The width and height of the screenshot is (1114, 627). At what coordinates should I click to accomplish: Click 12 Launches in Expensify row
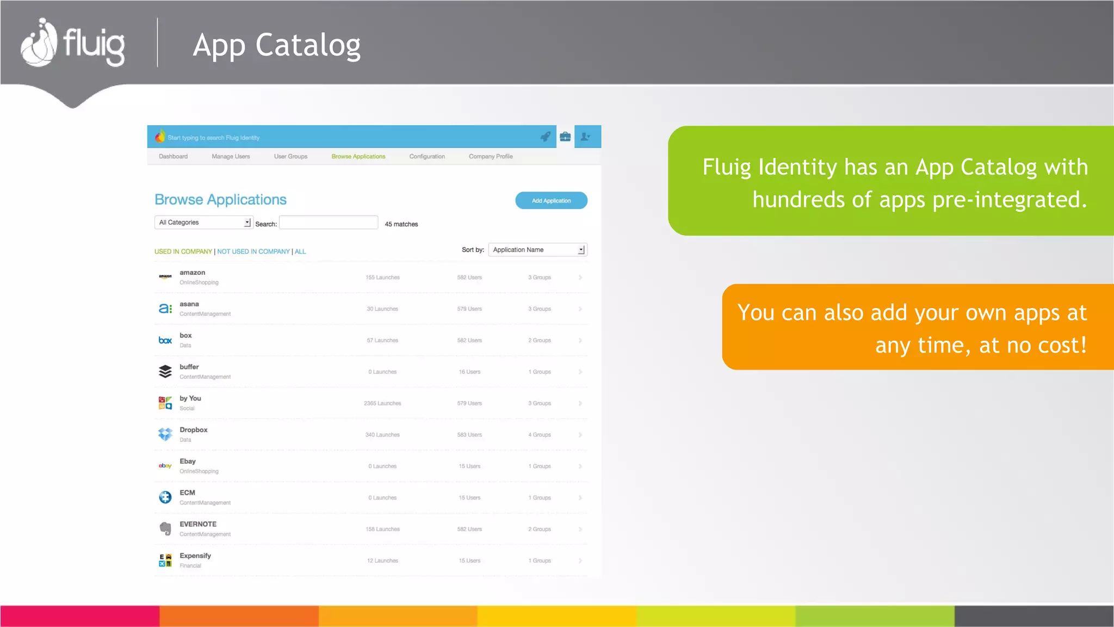(382, 561)
